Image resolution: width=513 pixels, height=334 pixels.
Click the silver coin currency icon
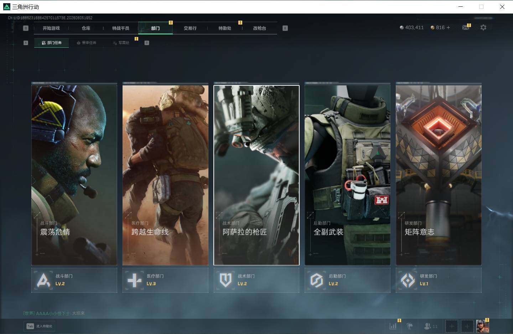[402, 27]
